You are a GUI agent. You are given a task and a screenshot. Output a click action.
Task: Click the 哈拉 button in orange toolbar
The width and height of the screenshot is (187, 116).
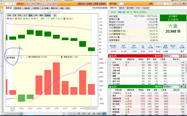click(50, 4)
